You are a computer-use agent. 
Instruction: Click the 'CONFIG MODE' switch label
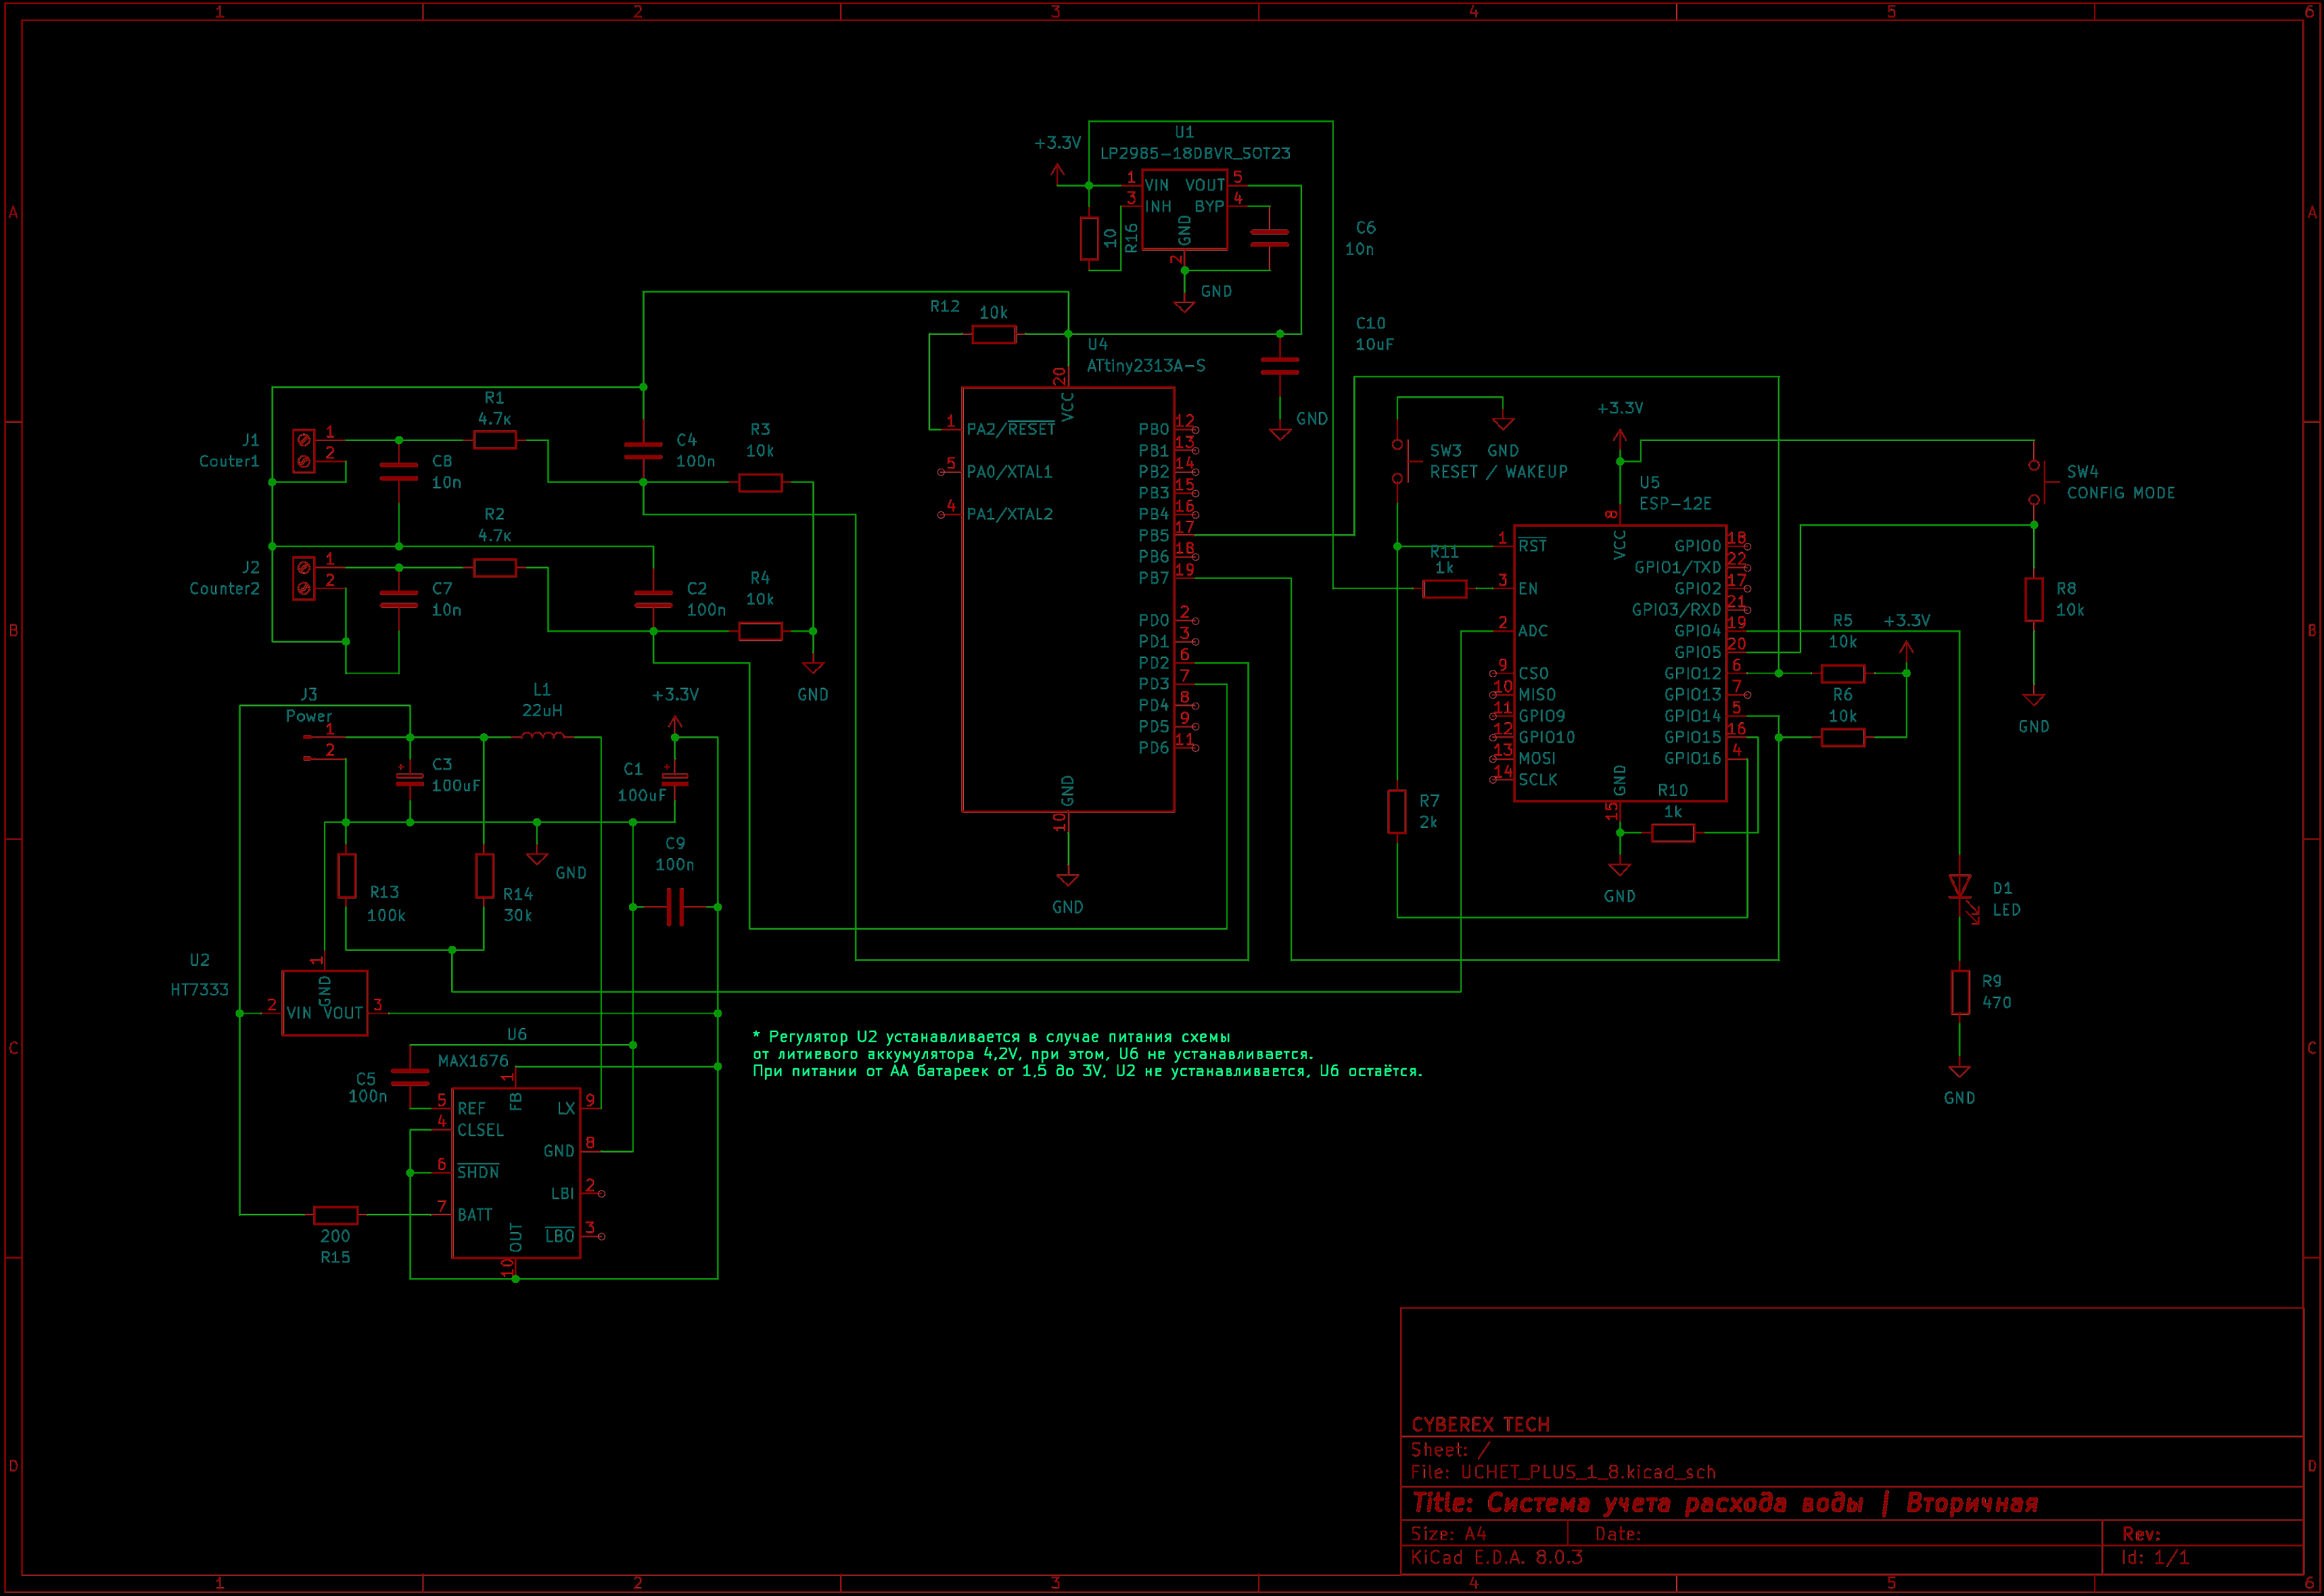point(2120,493)
